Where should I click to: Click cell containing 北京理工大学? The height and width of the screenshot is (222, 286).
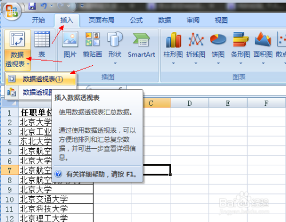(56, 218)
